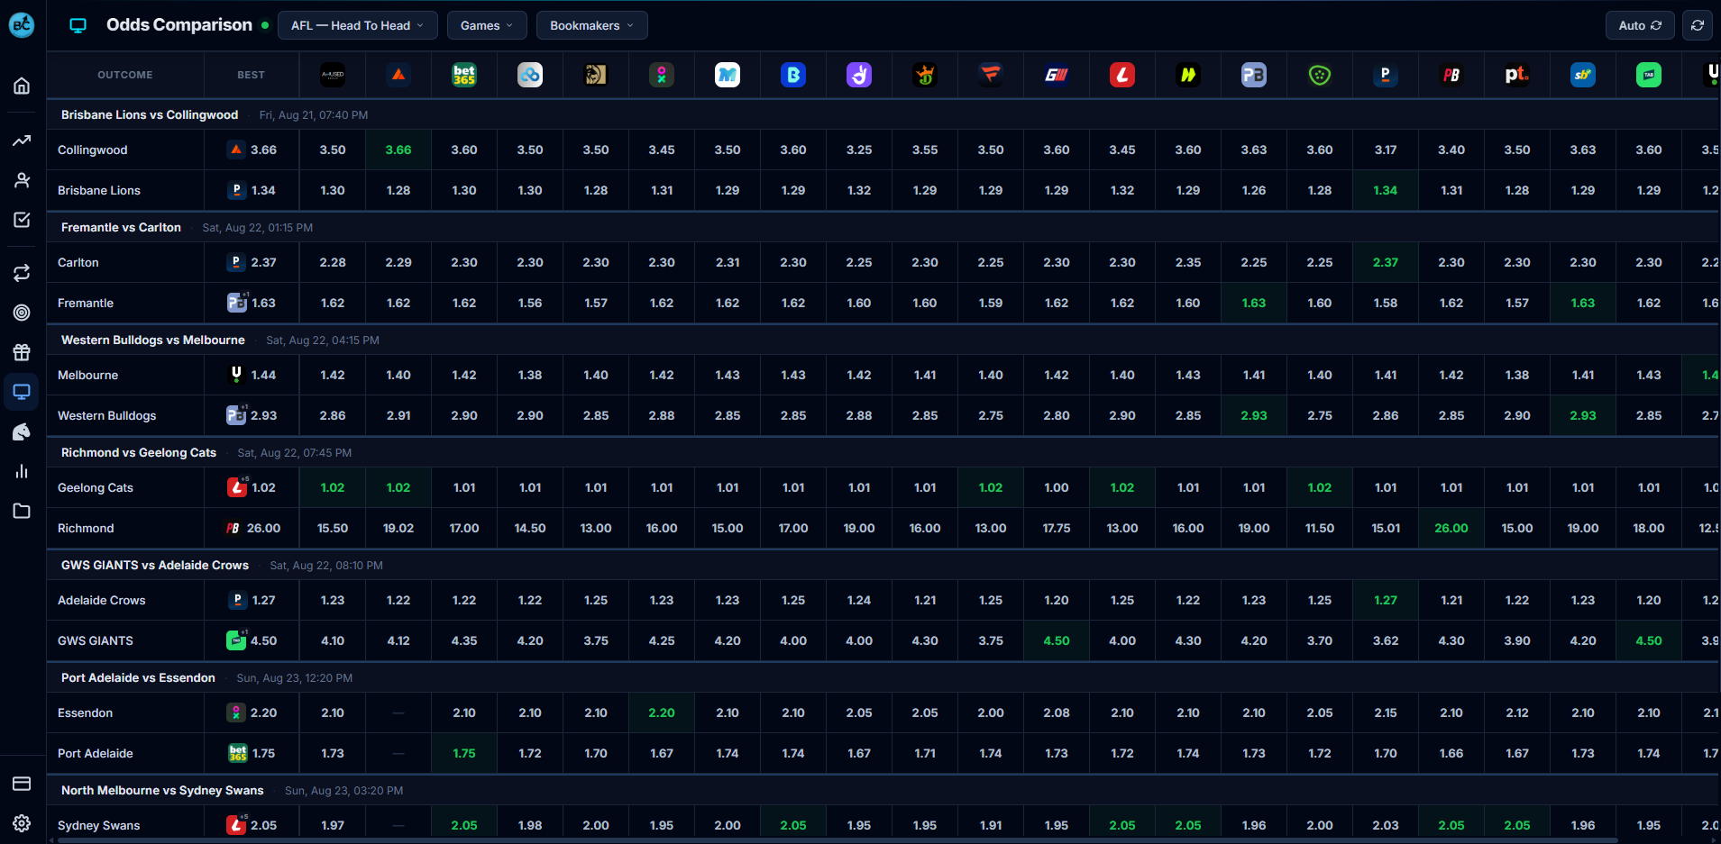Select the monitor Odds Comparison sidebar icon
This screenshot has width=1721, height=844.
pyautogui.click(x=22, y=392)
